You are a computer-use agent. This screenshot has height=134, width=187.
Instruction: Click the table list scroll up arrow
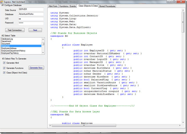43,39
